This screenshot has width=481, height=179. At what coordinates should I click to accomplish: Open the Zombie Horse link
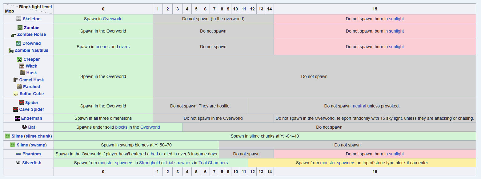point(31,34)
